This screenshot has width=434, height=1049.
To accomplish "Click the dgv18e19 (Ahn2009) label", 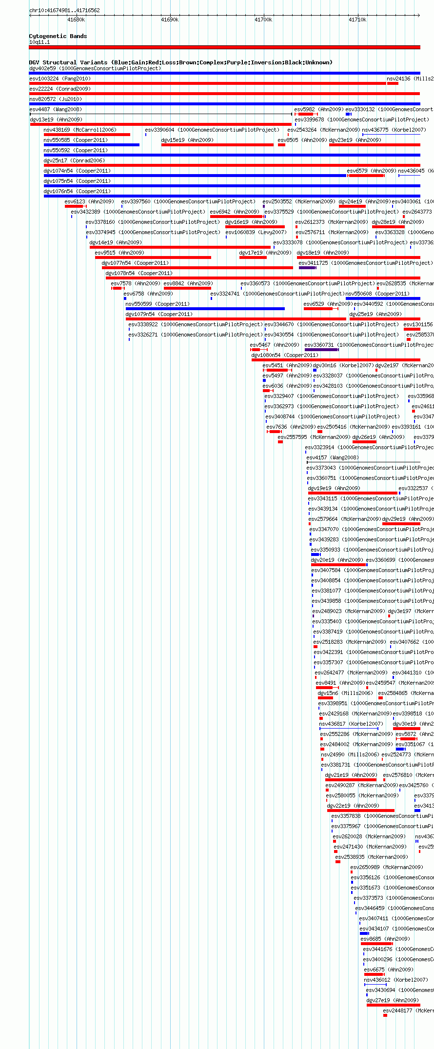I will (323, 253).
